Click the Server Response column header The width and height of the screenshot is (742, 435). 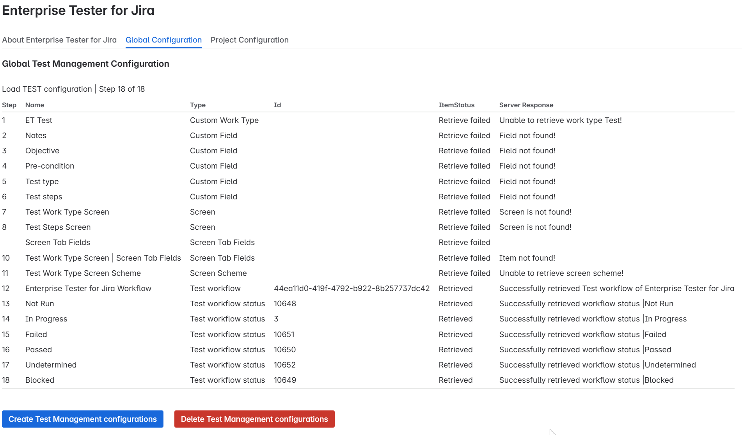[x=526, y=105]
